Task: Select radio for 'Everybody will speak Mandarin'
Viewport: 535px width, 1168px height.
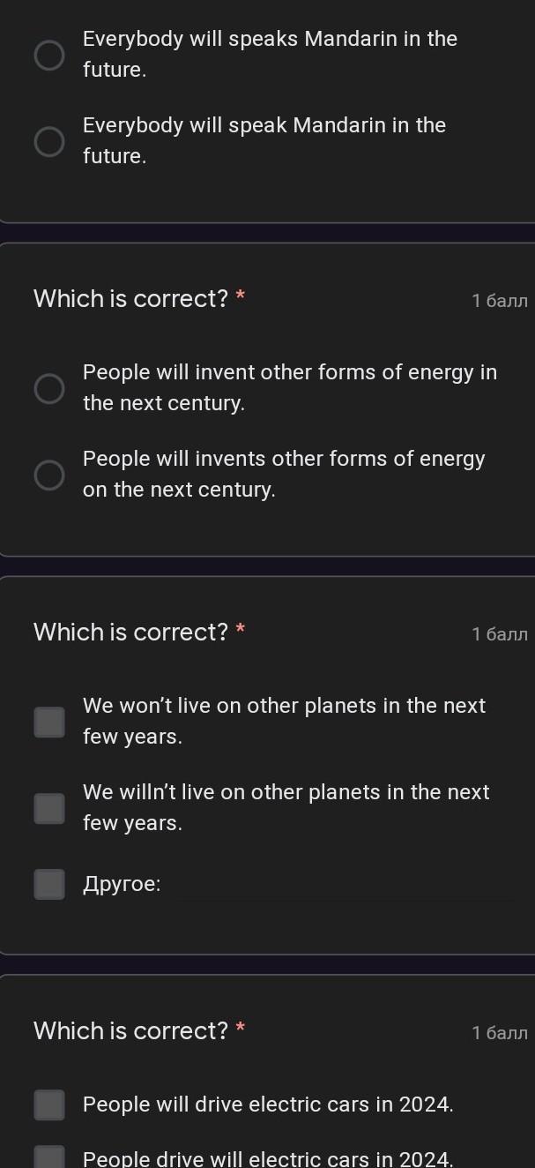Action: click(48, 141)
